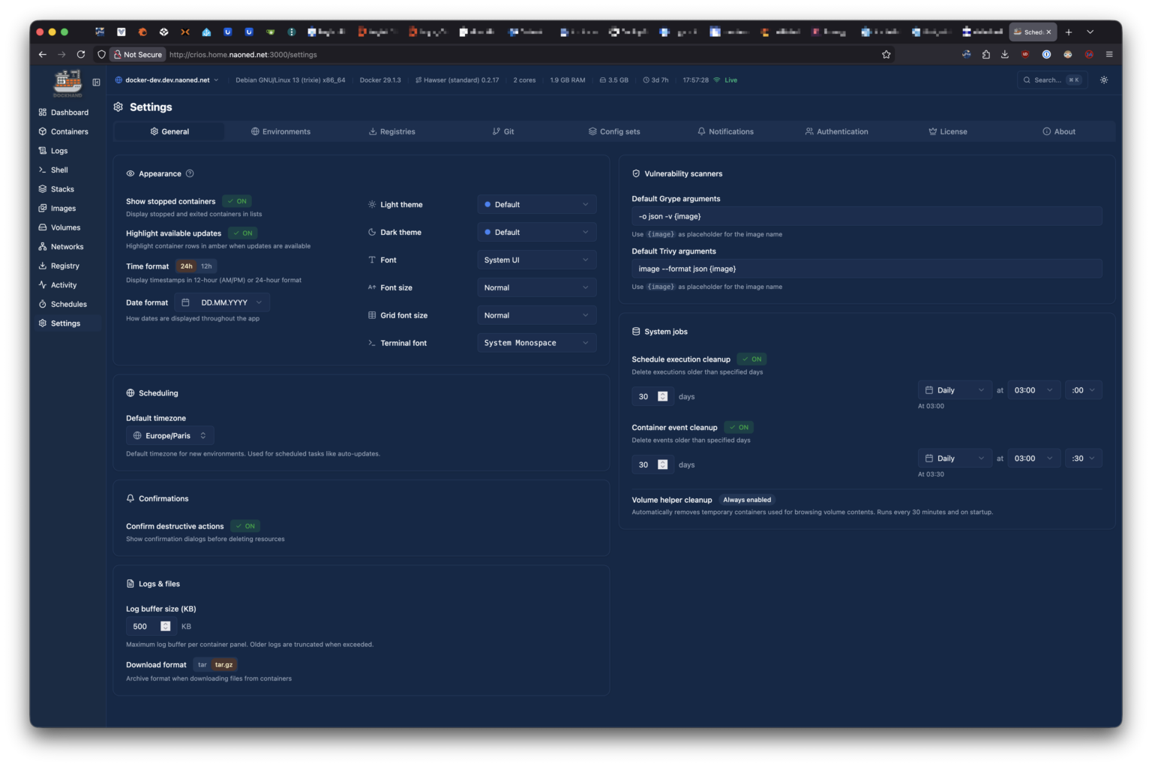Click the sidebar collapse panel icon

pos(96,83)
